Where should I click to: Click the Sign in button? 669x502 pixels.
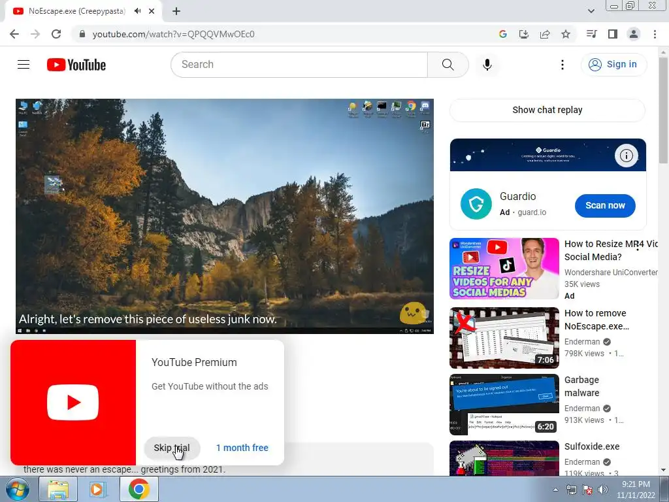point(613,65)
